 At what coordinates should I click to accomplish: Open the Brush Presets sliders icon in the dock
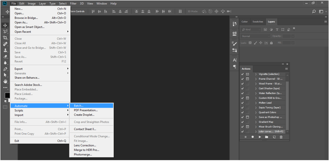point(235,50)
